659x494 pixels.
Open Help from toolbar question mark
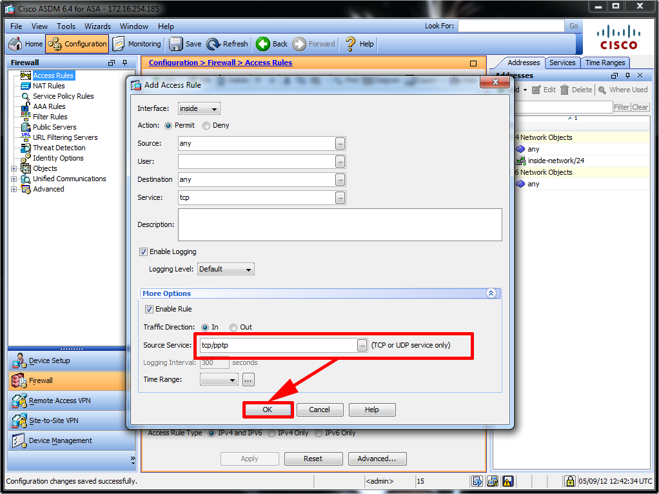tap(359, 44)
